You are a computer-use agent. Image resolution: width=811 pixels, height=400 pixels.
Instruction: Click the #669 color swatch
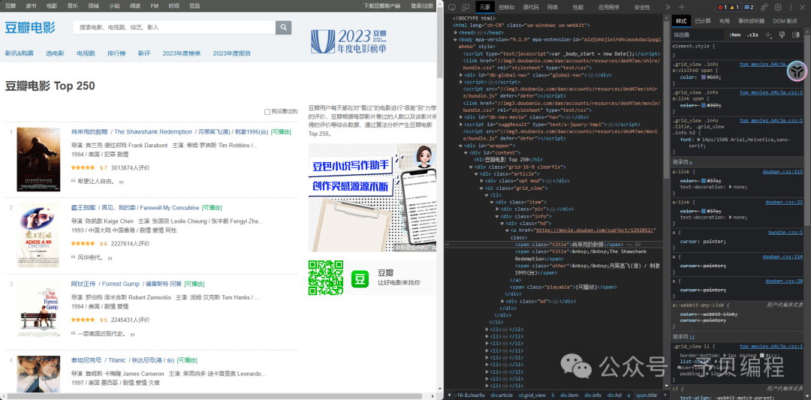click(704, 77)
